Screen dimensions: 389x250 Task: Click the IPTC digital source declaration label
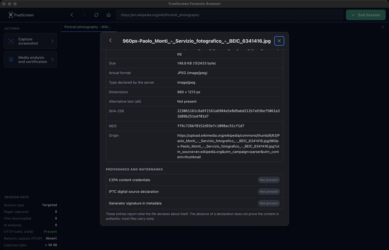click(134, 192)
